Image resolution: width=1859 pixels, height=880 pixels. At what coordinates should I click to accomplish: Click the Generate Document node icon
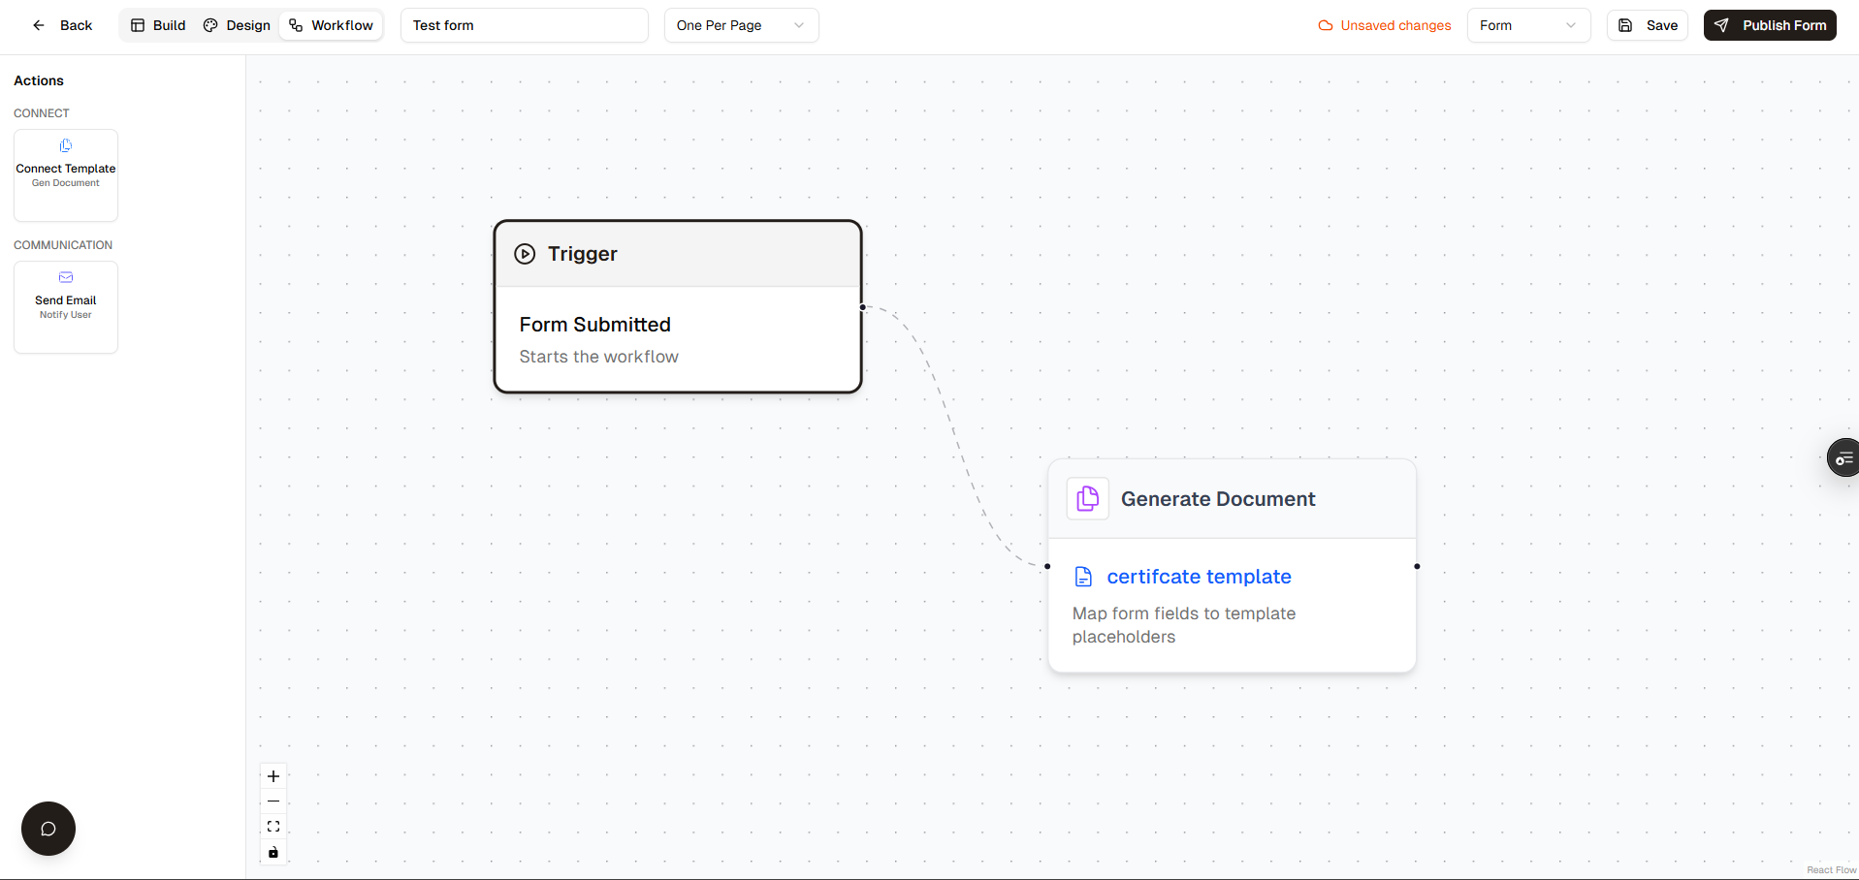tap(1087, 498)
